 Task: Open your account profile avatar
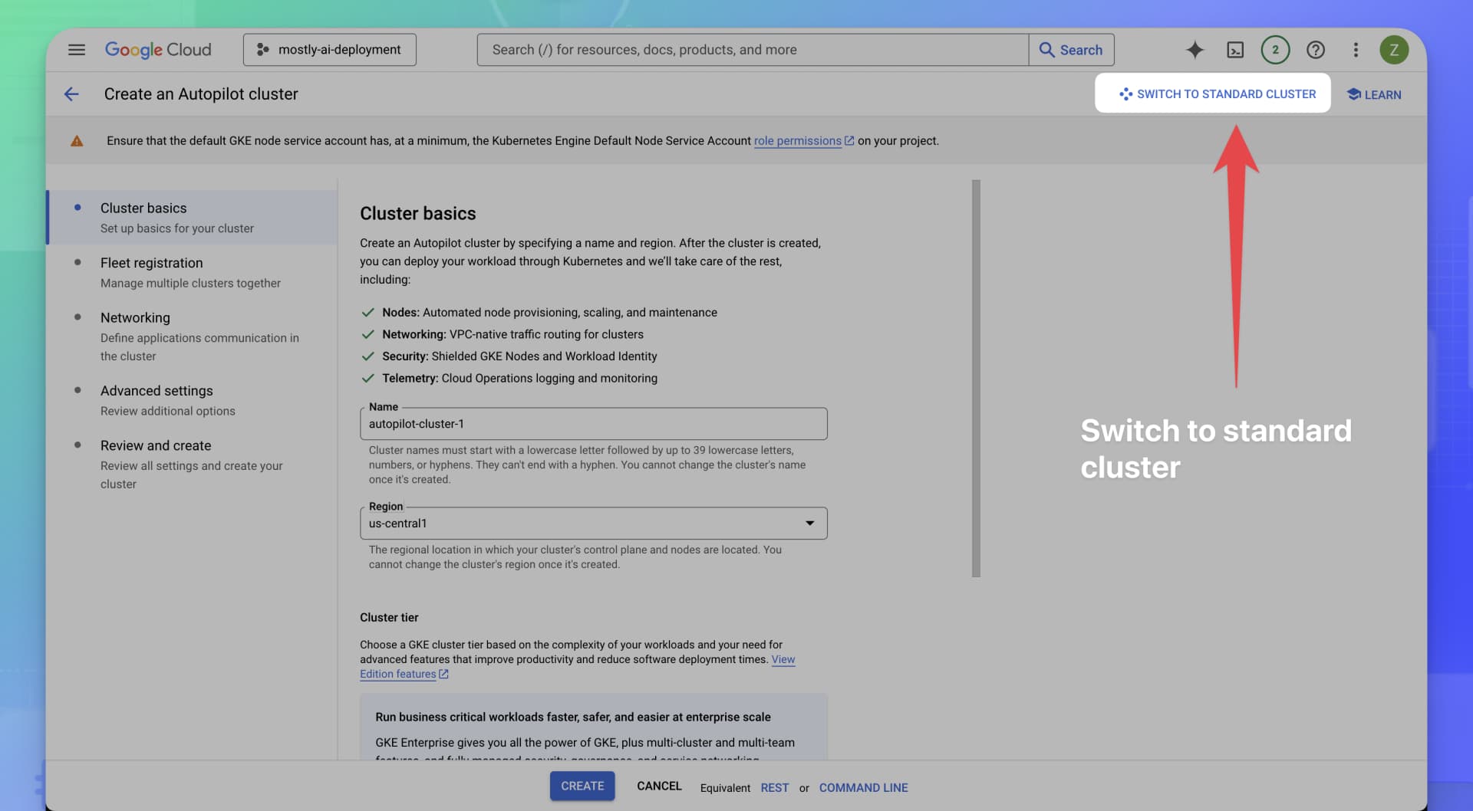click(1394, 49)
